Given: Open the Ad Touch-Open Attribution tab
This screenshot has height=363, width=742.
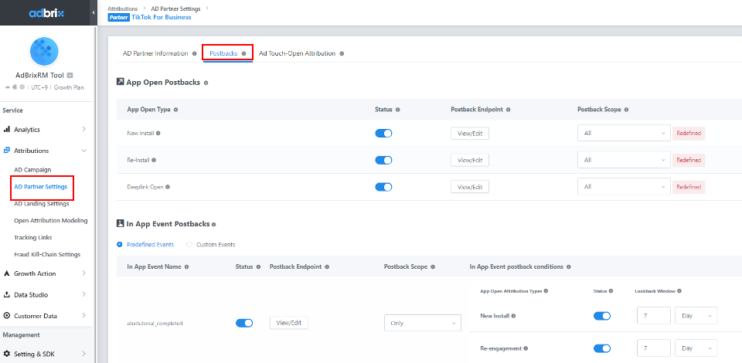Looking at the screenshot, I should pos(297,54).
